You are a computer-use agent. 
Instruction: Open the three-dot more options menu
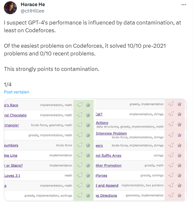coord(184,5)
